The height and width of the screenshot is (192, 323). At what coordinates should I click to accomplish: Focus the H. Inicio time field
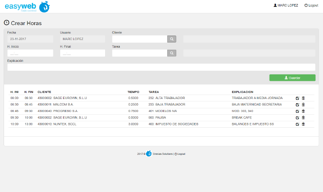(x=30, y=53)
